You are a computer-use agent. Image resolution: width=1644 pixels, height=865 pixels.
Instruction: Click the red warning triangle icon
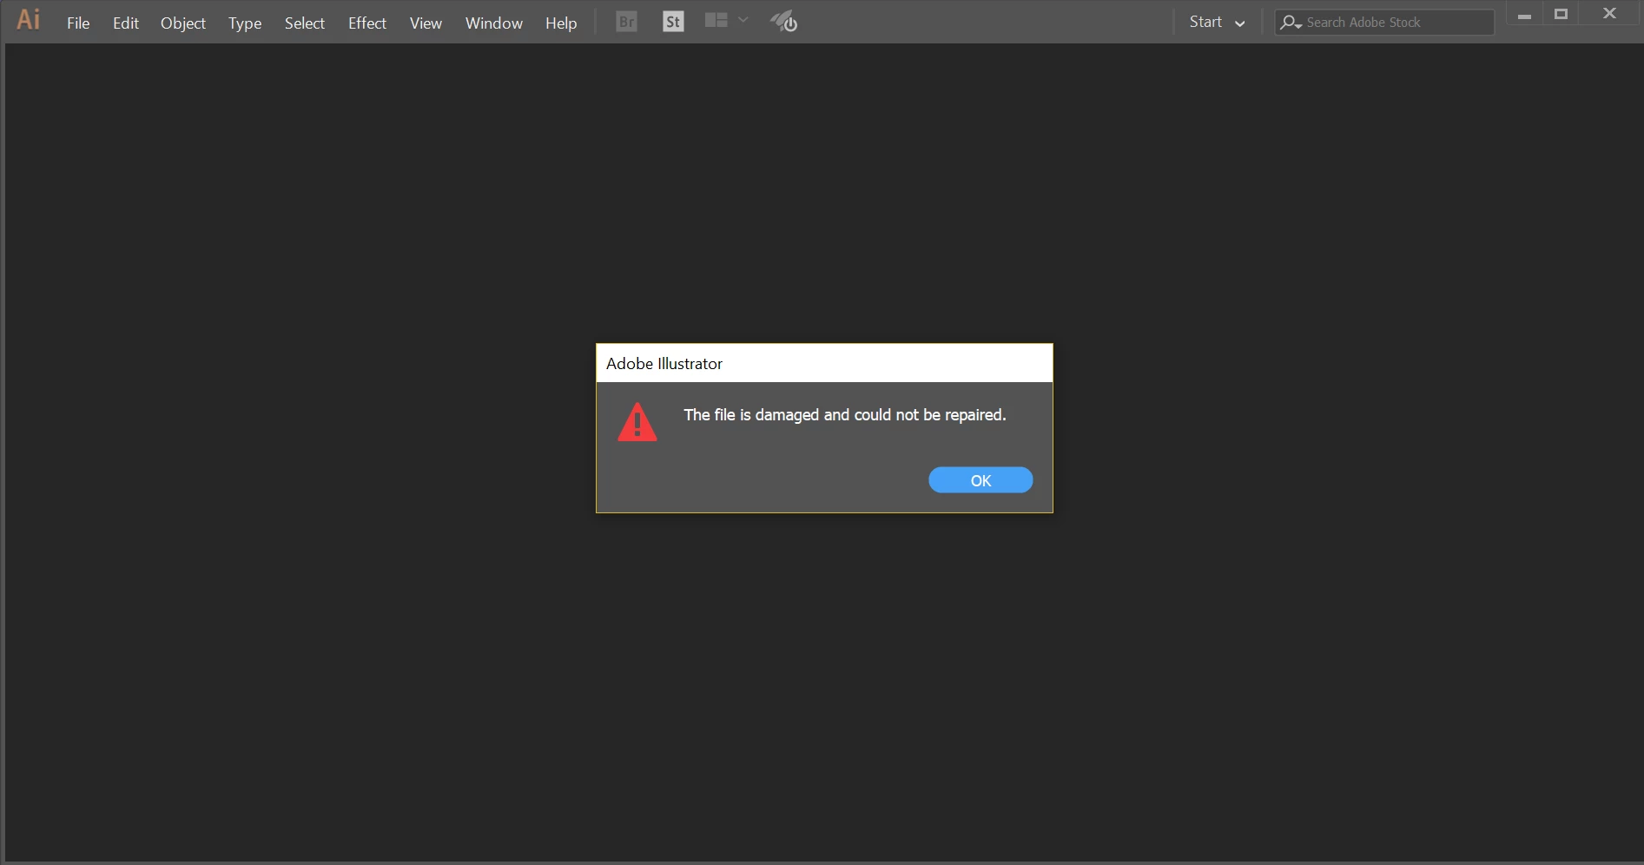(x=637, y=423)
